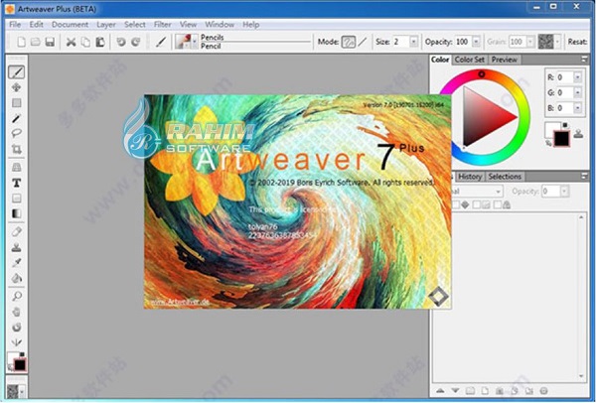This screenshot has width=596, height=403.
Task: Click the brush icon after Redo
Action: [x=161, y=42]
